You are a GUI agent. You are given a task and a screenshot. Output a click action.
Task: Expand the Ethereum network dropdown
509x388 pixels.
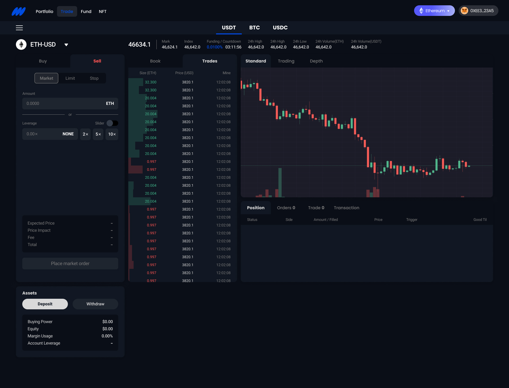(449, 11)
